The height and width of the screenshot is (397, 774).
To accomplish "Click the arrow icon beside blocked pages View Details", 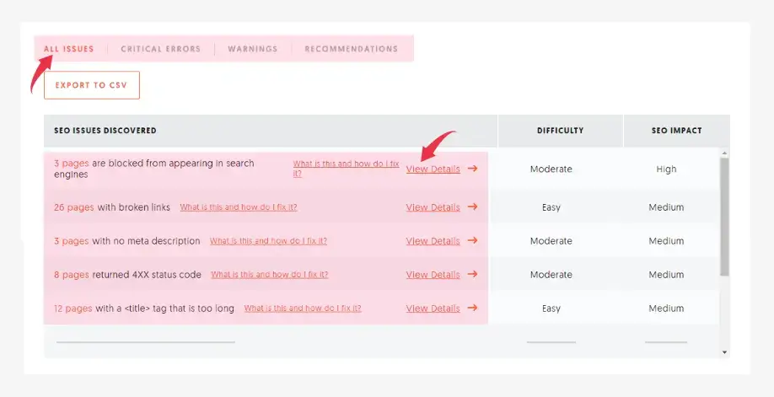I will pos(473,169).
